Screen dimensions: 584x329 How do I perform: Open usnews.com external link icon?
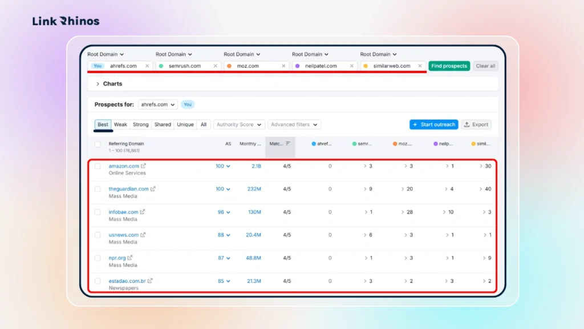point(143,235)
